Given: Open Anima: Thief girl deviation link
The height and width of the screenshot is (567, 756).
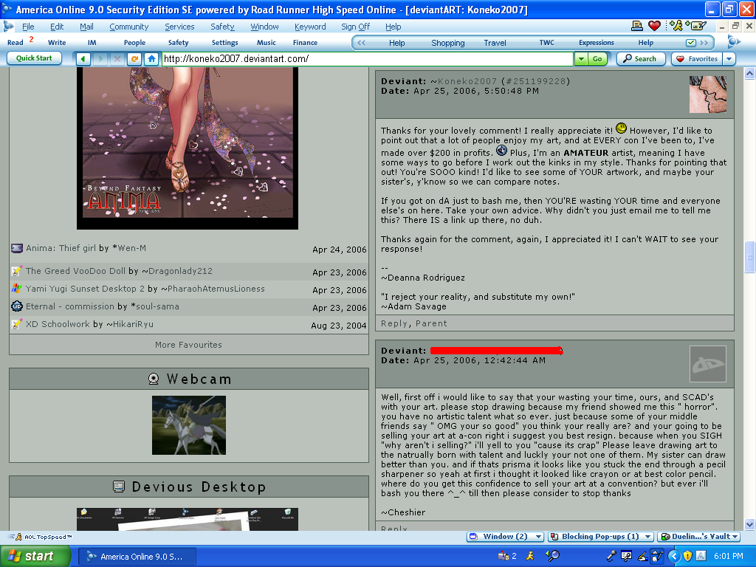Looking at the screenshot, I should (x=61, y=248).
